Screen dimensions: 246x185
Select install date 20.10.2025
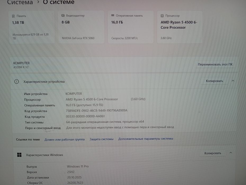pyautogui.click(x=74, y=177)
